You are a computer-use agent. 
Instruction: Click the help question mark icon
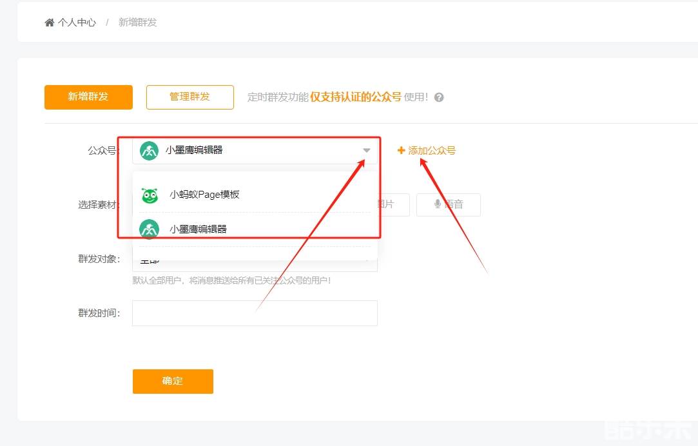(439, 97)
